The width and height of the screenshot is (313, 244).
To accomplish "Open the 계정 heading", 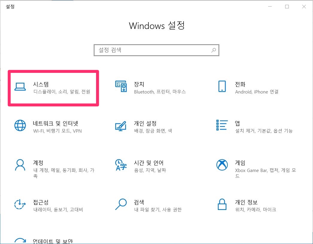I will click(x=38, y=163).
